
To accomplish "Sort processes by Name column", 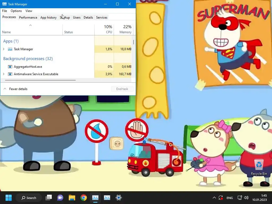I will (x=31, y=30).
